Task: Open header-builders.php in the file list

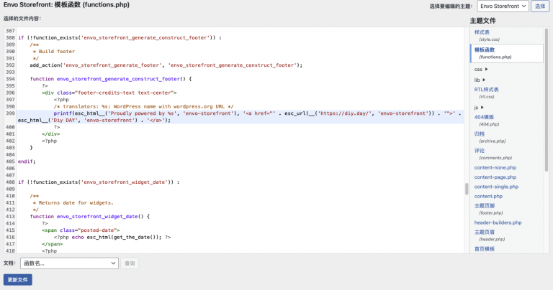Action: click(x=498, y=223)
